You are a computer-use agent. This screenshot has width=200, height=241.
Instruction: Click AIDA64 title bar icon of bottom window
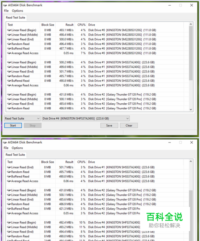point(5,143)
